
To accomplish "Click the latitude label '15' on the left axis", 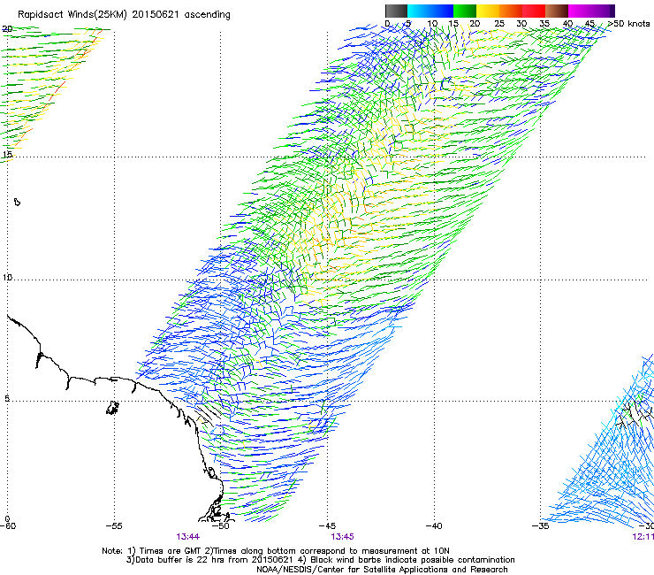I will pos(7,155).
